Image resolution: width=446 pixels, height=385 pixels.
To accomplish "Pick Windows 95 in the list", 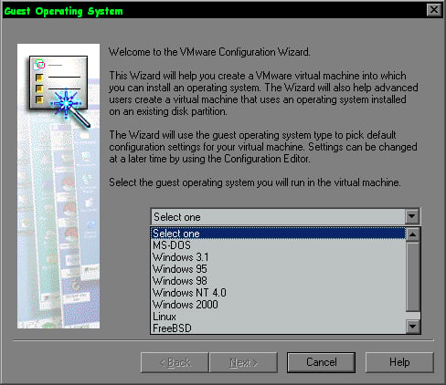I will (x=279, y=269).
